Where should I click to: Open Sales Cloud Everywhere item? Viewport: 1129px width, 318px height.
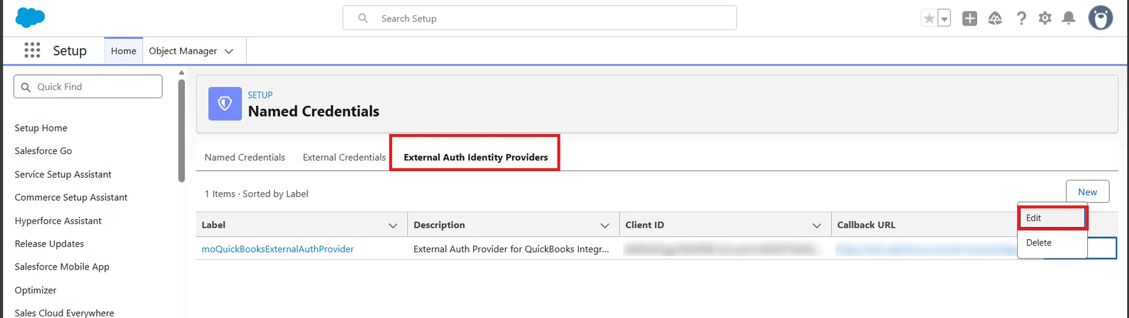(64, 312)
